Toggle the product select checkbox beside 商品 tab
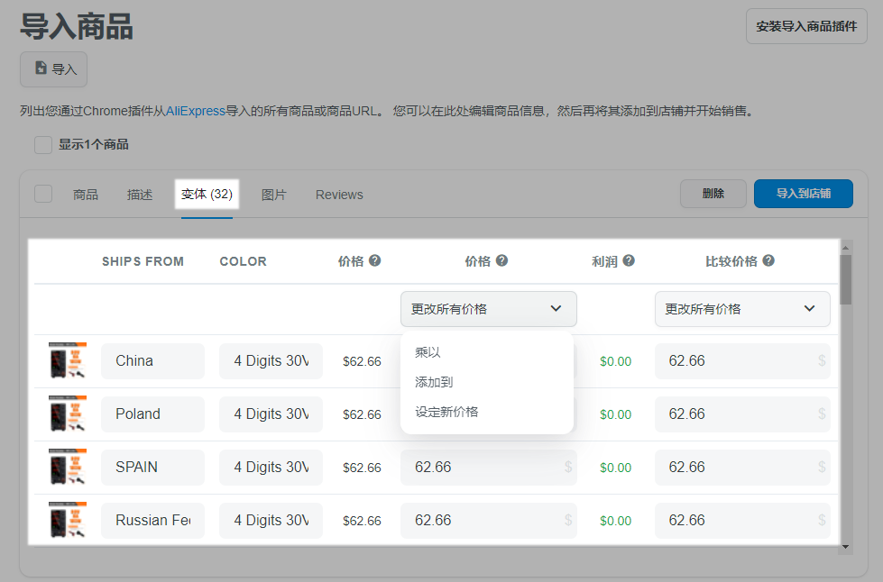The width and height of the screenshot is (883, 582). [43, 194]
